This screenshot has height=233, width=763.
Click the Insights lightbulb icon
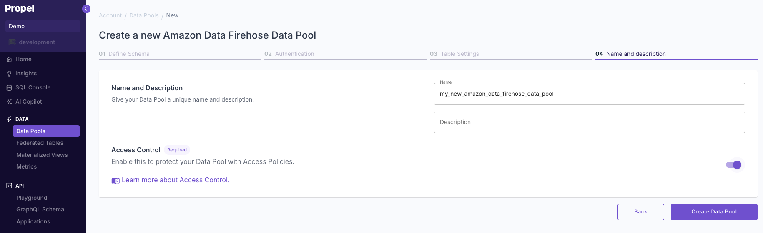9,74
